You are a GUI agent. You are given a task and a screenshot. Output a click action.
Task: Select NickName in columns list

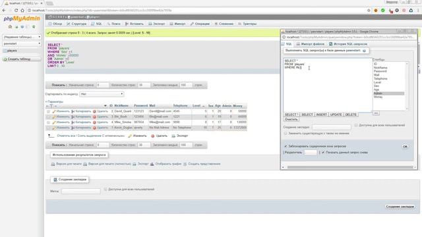(x=388, y=68)
